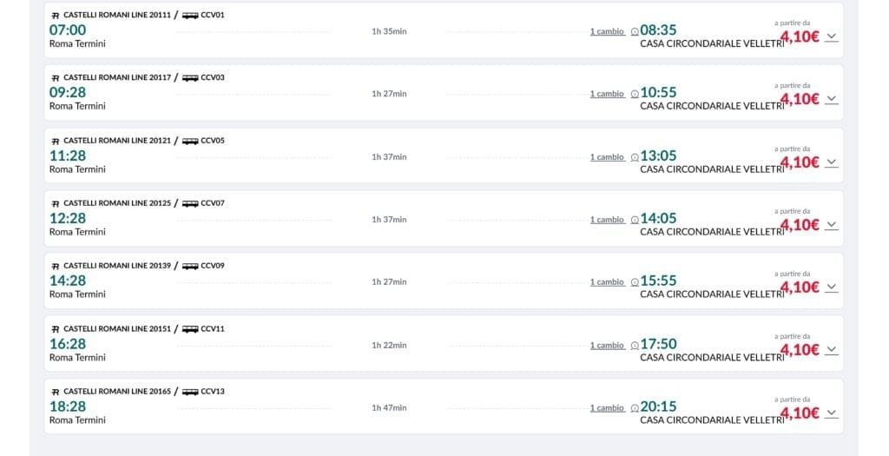The image size is (889, 456).
Task: Expand the 07:00 departure fare details chevron
Action: [832, 36]
